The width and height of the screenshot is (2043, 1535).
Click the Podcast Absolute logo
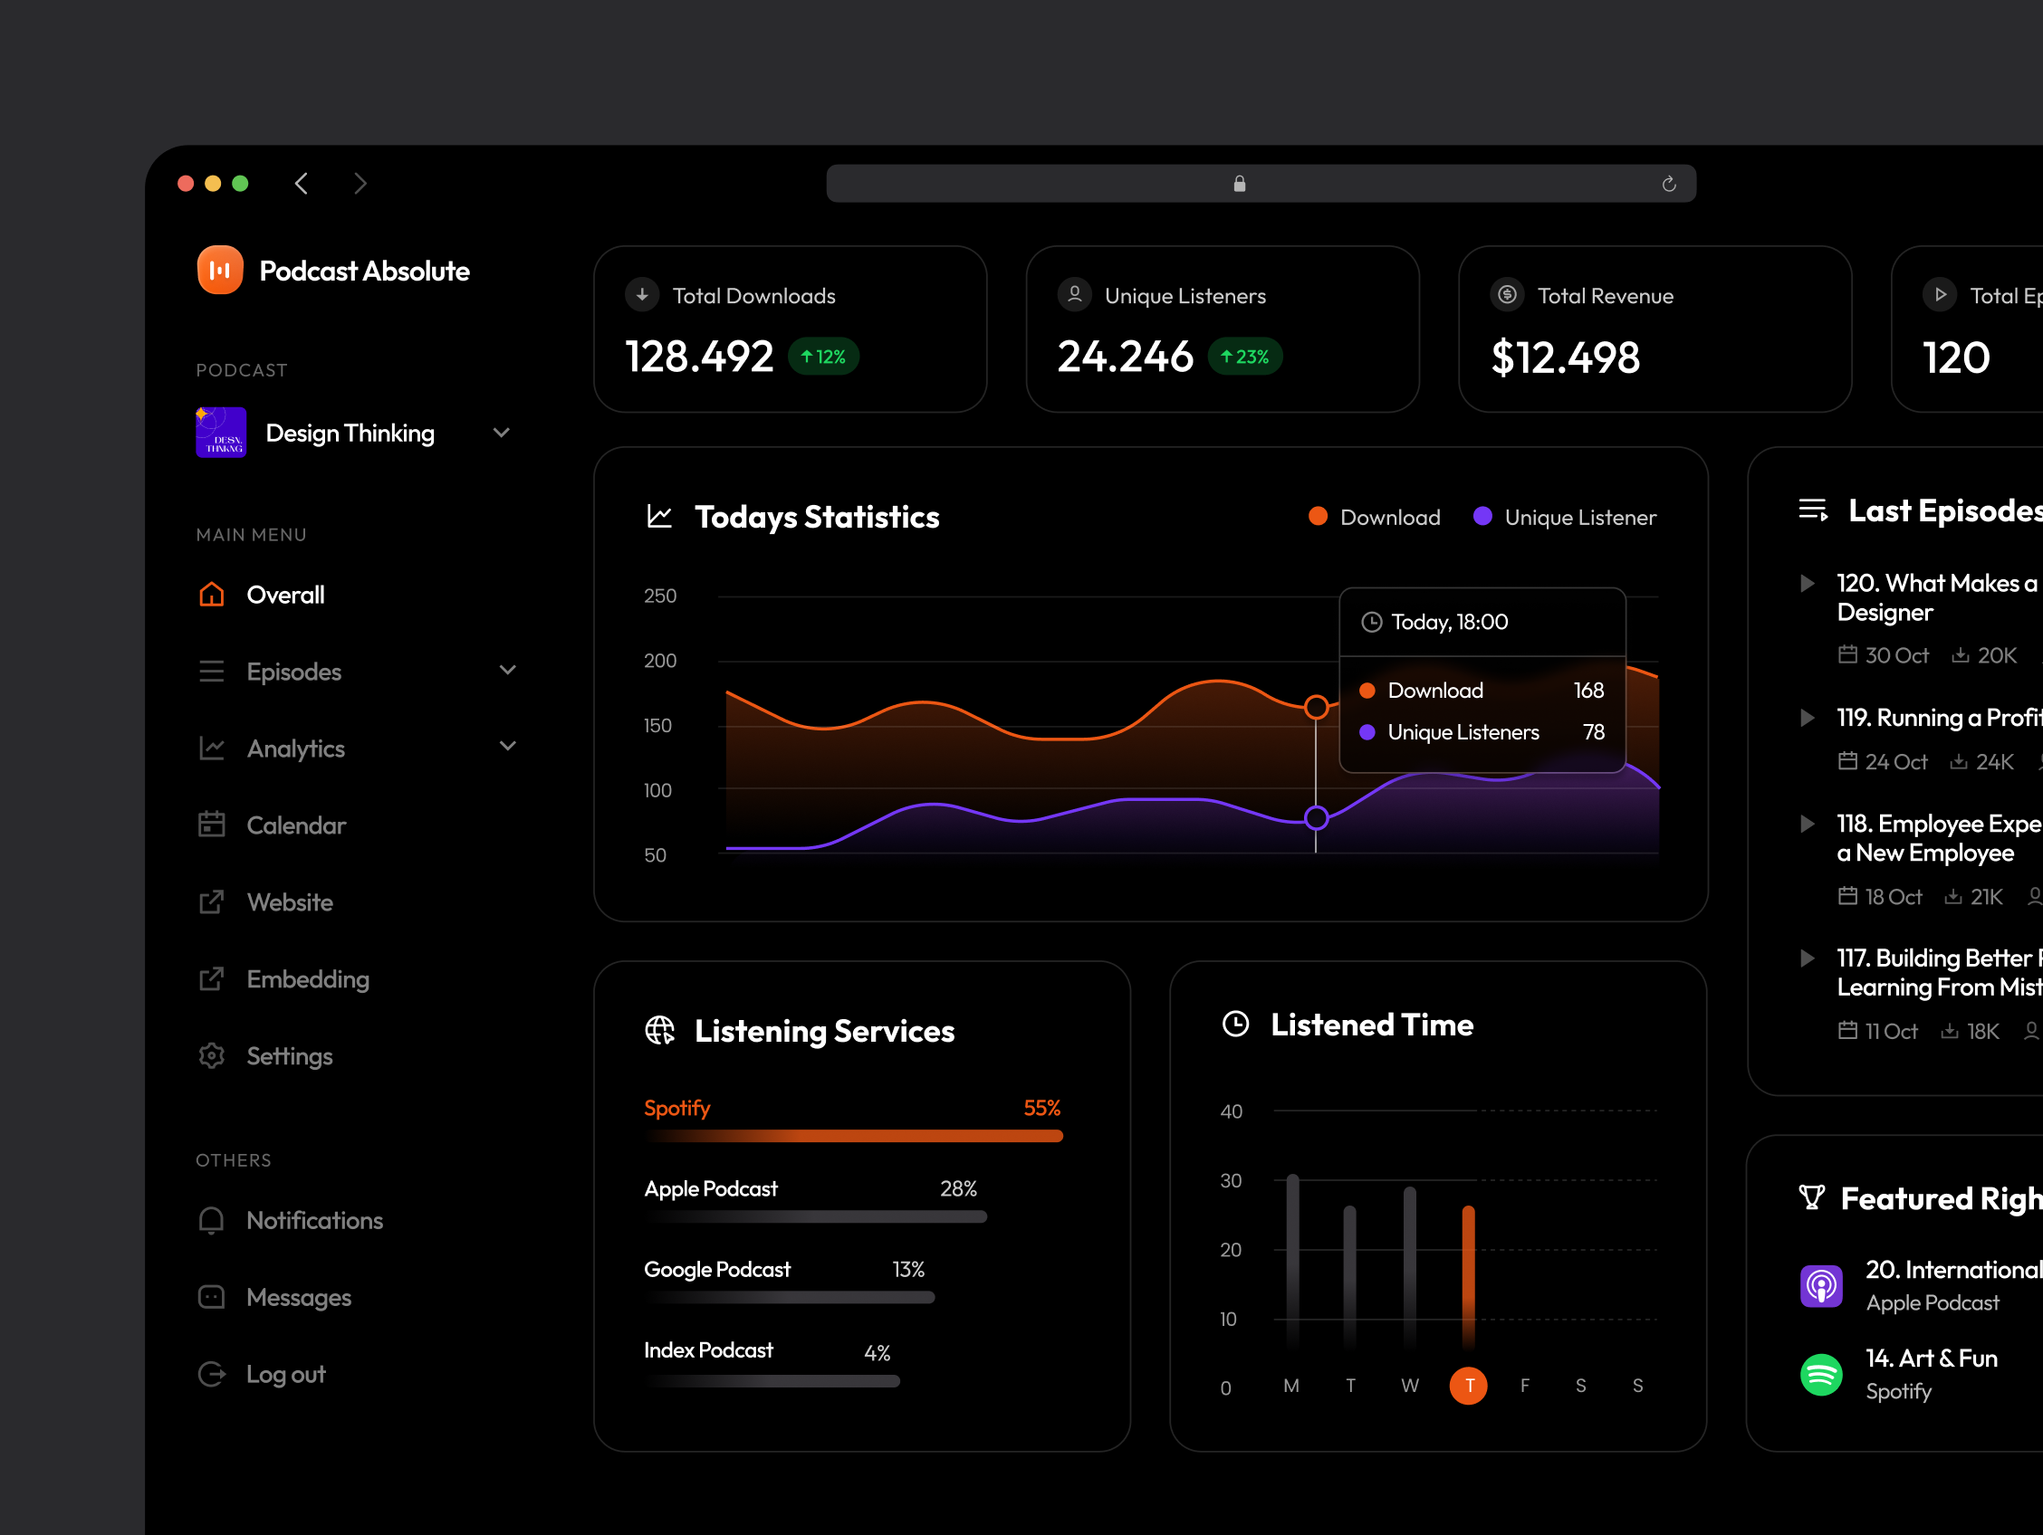[220, 270]
